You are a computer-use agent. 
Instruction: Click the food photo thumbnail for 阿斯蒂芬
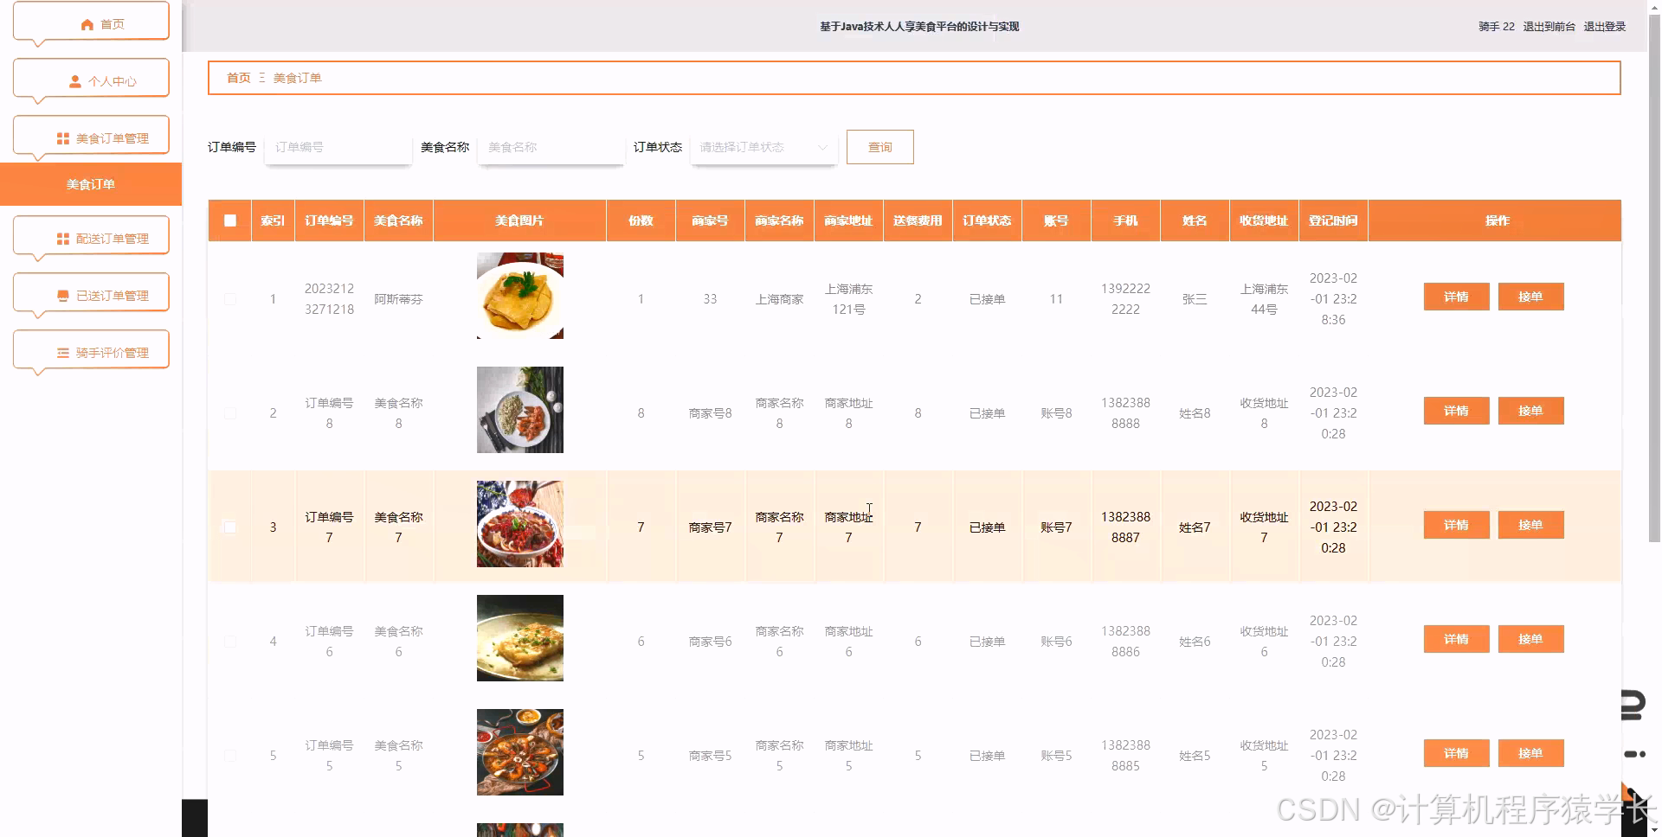[519, 296]
